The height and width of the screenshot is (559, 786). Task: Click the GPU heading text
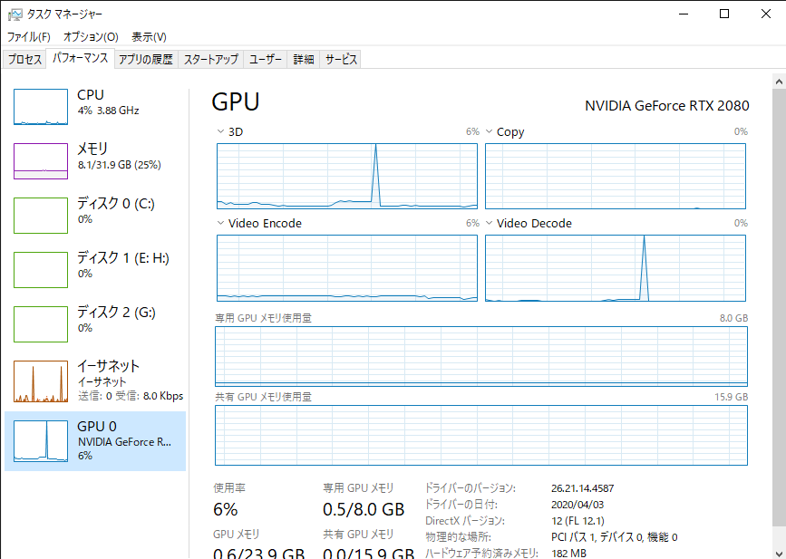click(236, 101)
